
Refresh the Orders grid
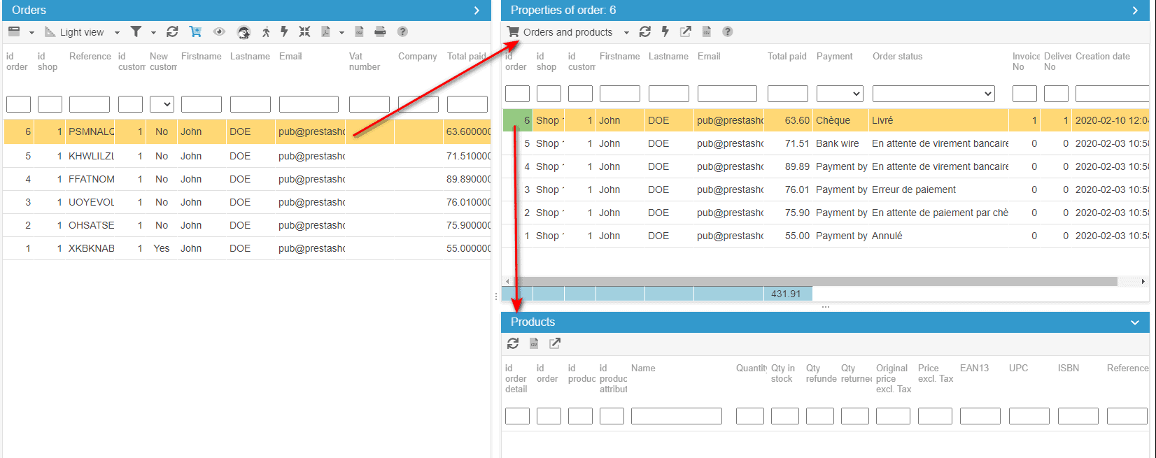click(x=172, y=31)
